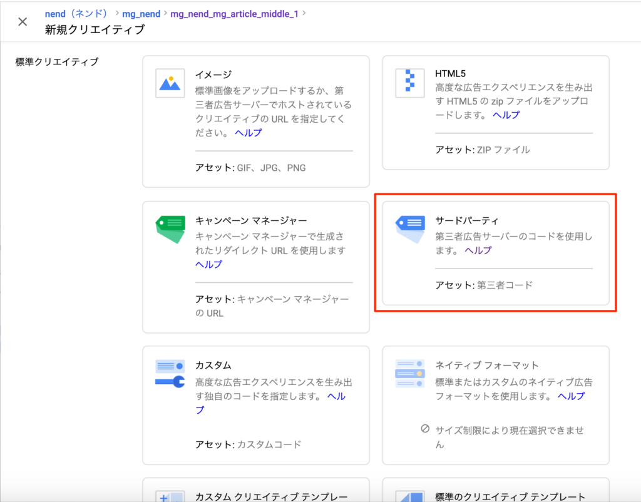Open ヘルプ link in the HTML5 card
Image resolution: width=641 pixels, height=502 pixels.
click(506, 115)
